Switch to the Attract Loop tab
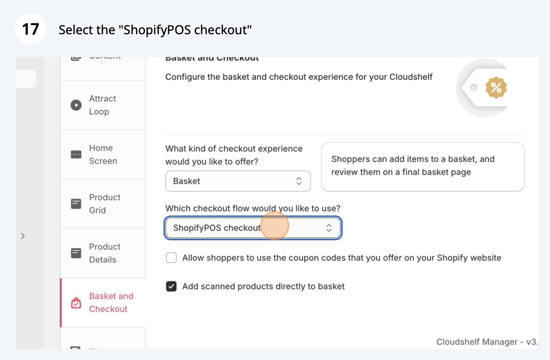 click(102, 105)
